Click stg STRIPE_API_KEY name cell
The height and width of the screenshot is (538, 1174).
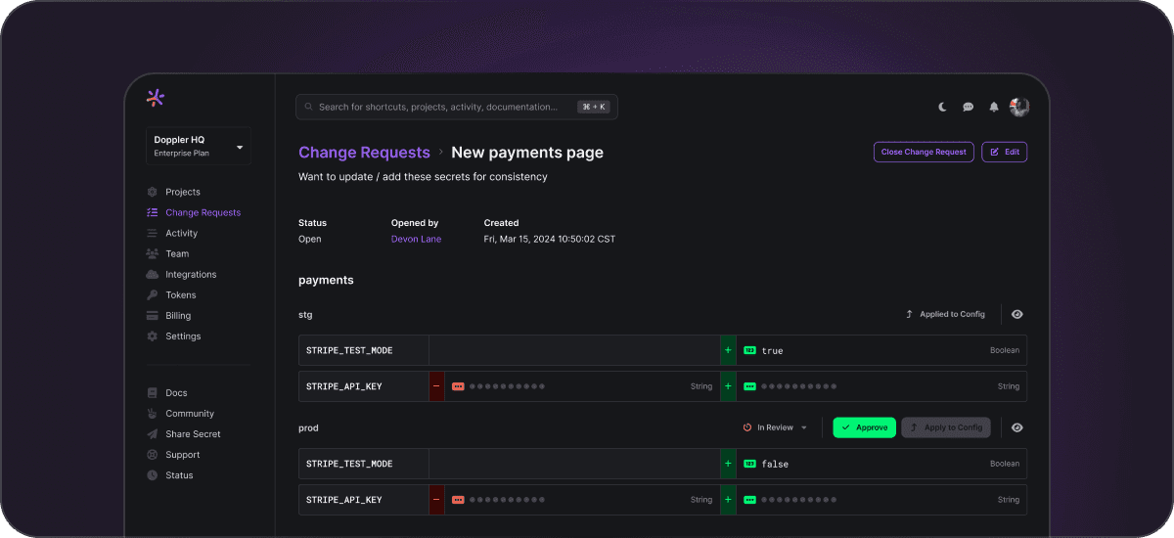click(364, 386)
